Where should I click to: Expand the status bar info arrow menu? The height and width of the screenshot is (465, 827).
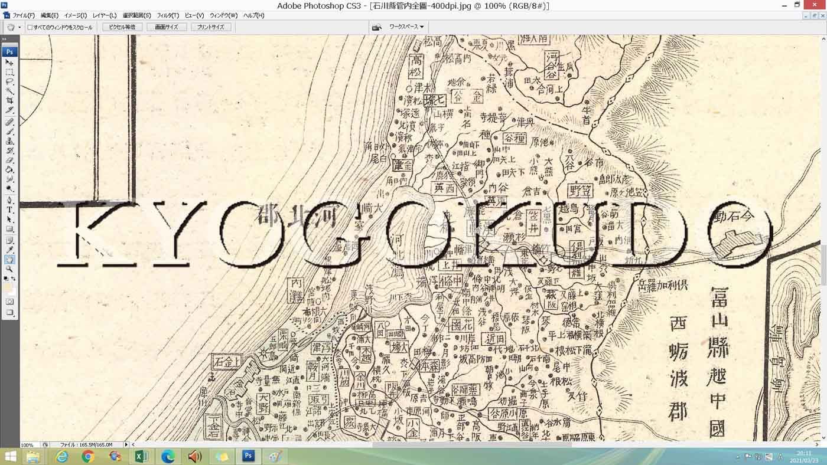pyautogui.click(x=126, y=445)
